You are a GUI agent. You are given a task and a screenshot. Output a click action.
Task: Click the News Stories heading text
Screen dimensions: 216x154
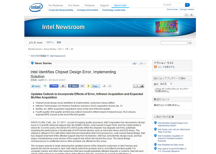43,63
